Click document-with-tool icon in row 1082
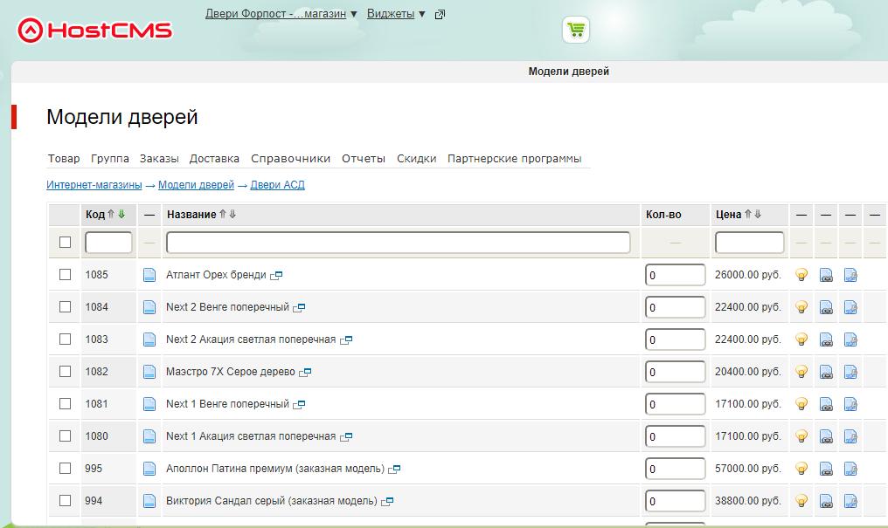 tap(850, 372)
